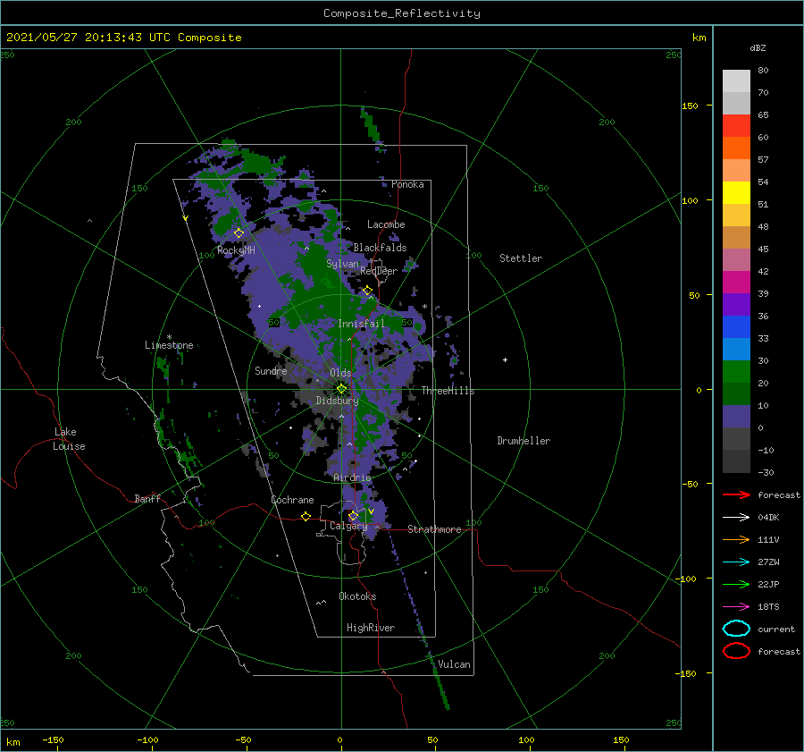Viewport: 804px width, 752px height.
Task: Click the red swatch between 65 and 60
Action: point(736,126)
